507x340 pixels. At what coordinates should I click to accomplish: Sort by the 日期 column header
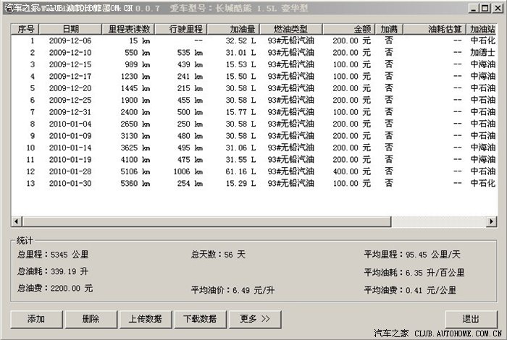(71, 29)
